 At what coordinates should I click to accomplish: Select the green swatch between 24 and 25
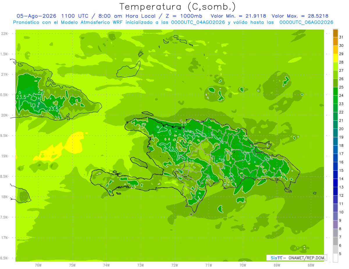(335, 91)
